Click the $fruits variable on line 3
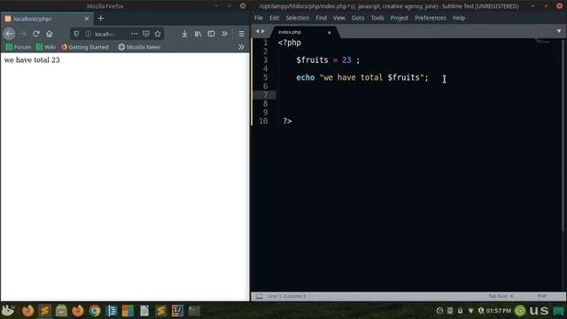567x319 pixels. (x=312, y=60)
